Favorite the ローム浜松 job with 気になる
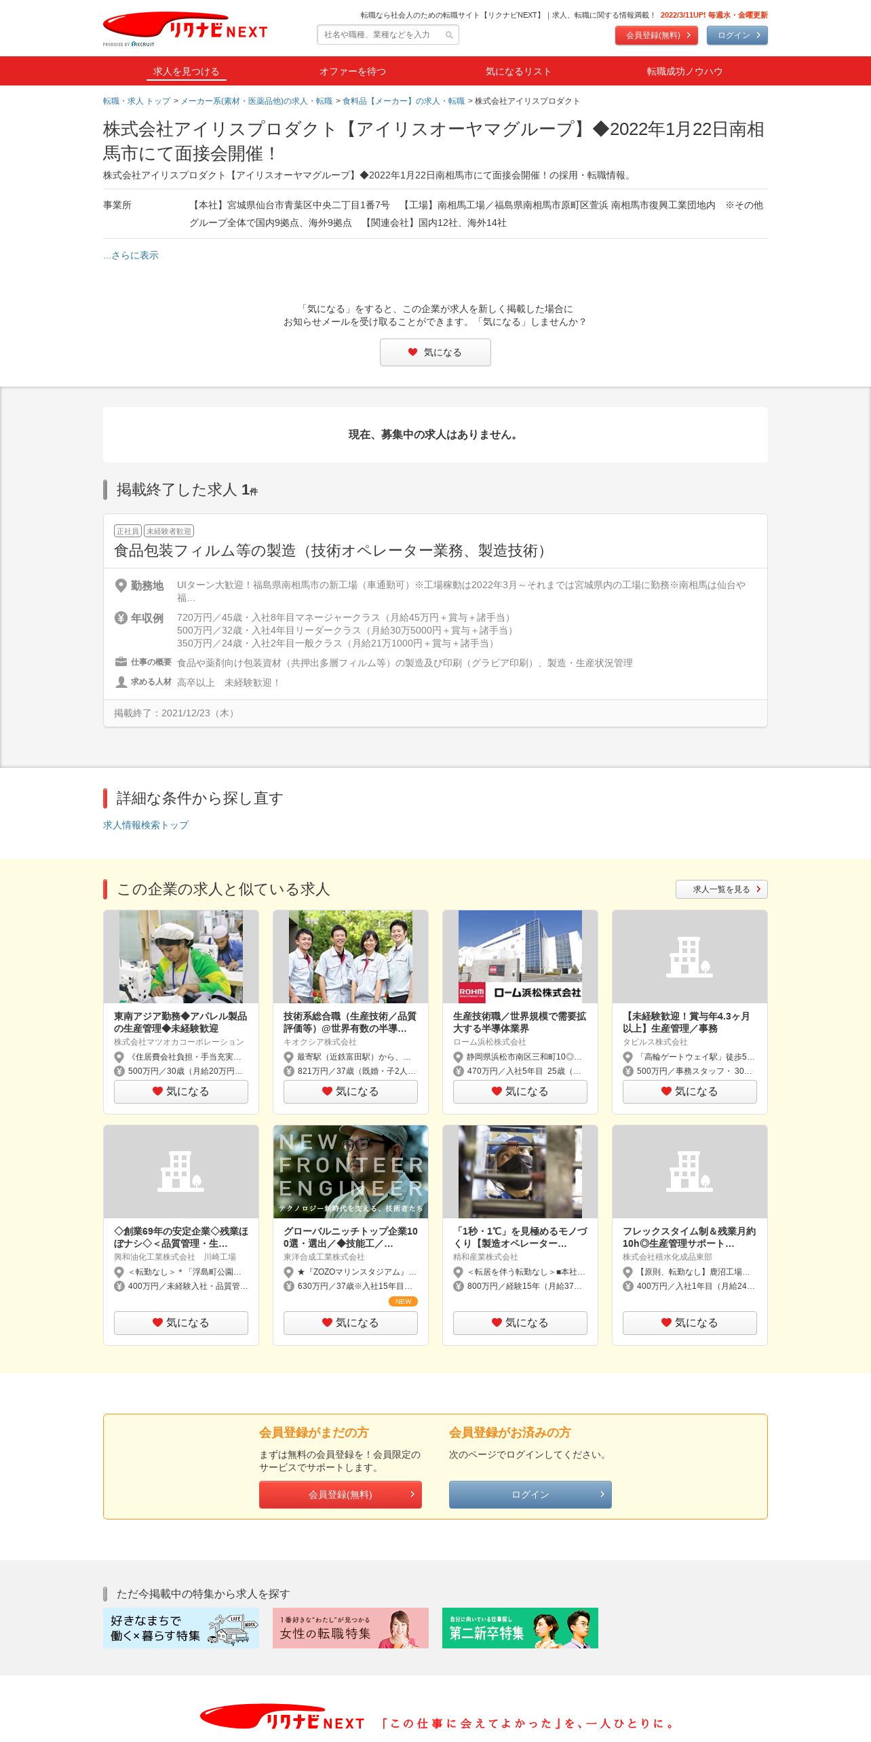The width and height of the screenshot is (871, 1742). point(520,1091)
